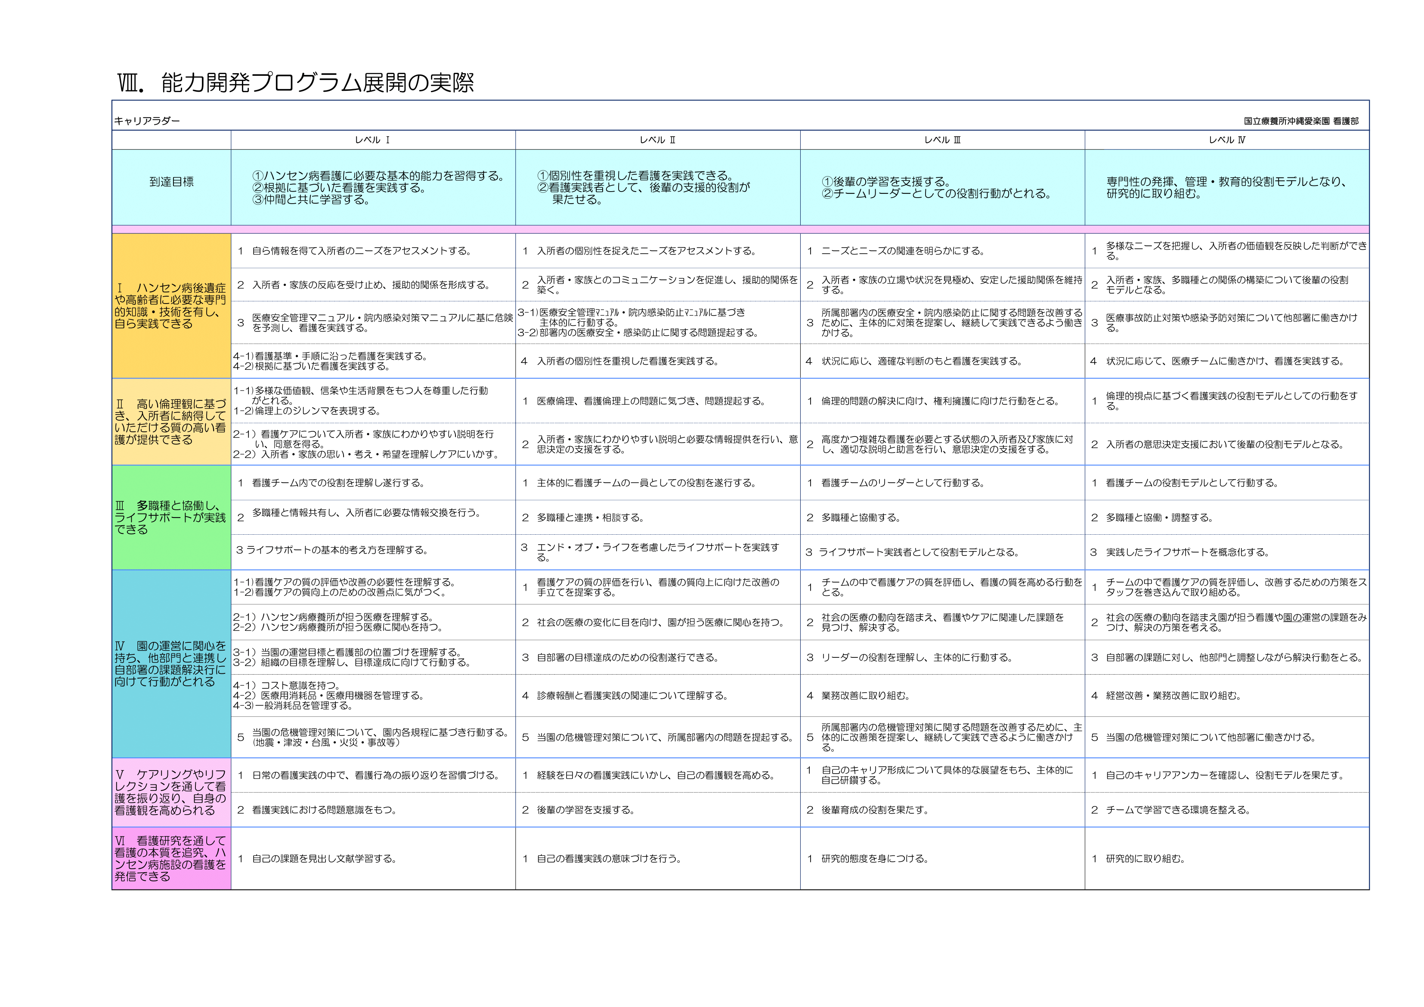Click the pink category Ⅴ ケアリング cell

pyautogui.click(x=170, y=792)
